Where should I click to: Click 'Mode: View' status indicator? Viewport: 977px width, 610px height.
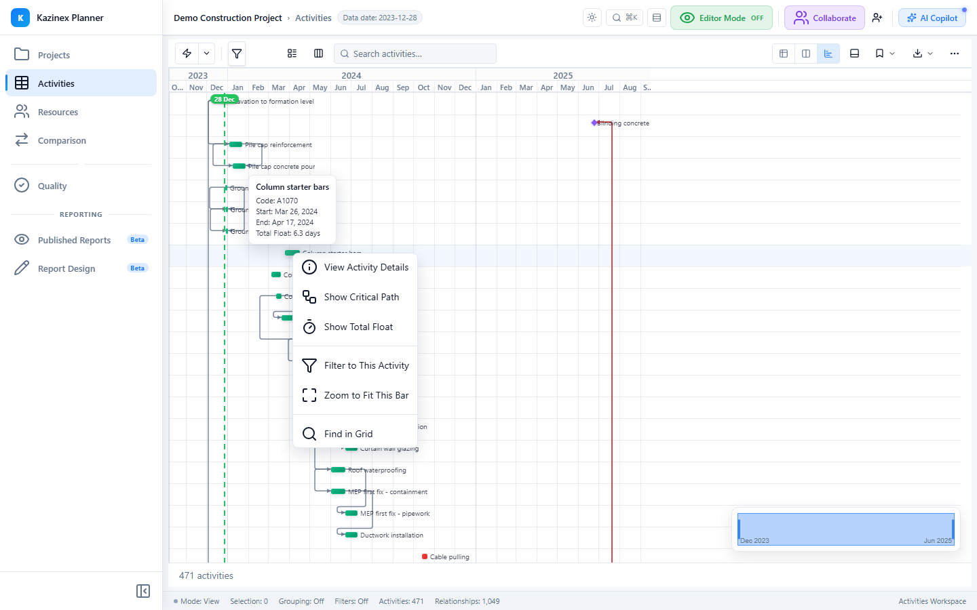[196, 601]
